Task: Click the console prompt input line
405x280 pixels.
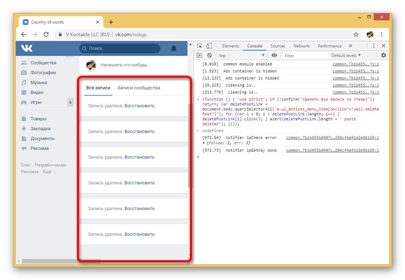Action: [x=292, y=157]
